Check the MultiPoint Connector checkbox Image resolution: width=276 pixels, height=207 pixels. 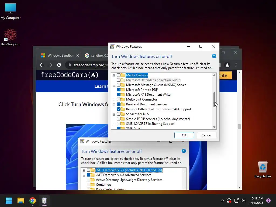pyautogui.click(x=119, y=99)
